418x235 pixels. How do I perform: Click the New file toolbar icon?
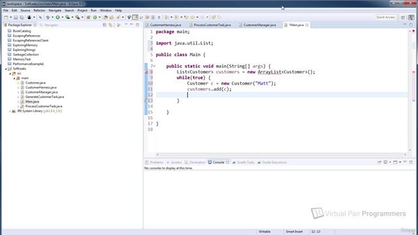6,18
